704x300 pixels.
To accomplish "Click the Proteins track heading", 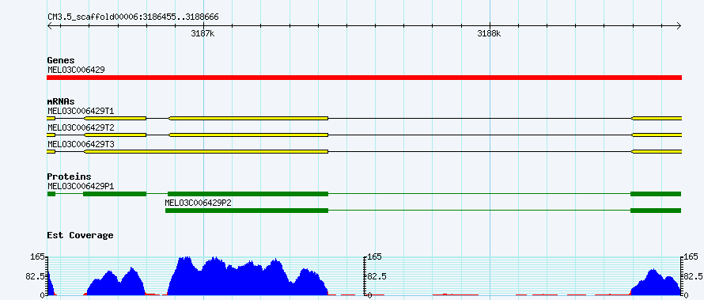I will point(69,177).
